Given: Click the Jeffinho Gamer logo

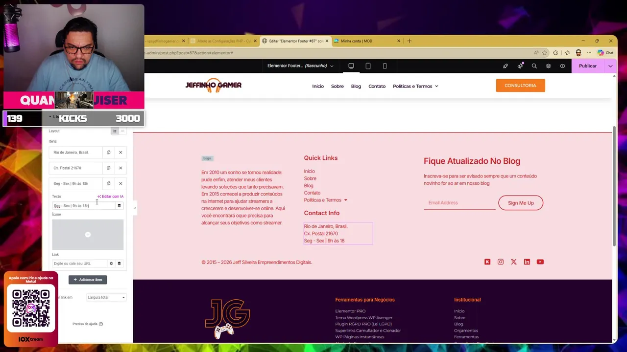Looking at the screenshot, I should (213, 86).
